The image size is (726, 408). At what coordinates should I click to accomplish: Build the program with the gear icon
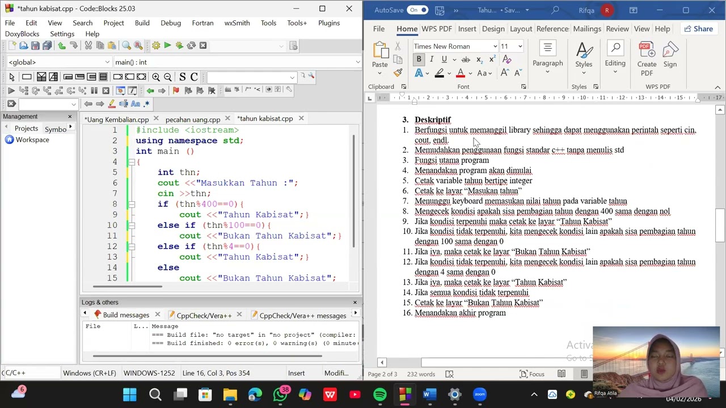click(155, 45)
